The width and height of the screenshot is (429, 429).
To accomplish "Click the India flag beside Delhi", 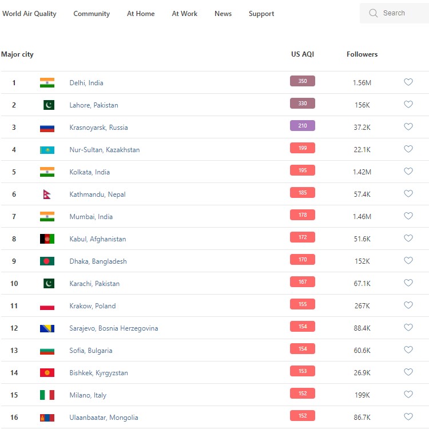I will click(47, 83).
